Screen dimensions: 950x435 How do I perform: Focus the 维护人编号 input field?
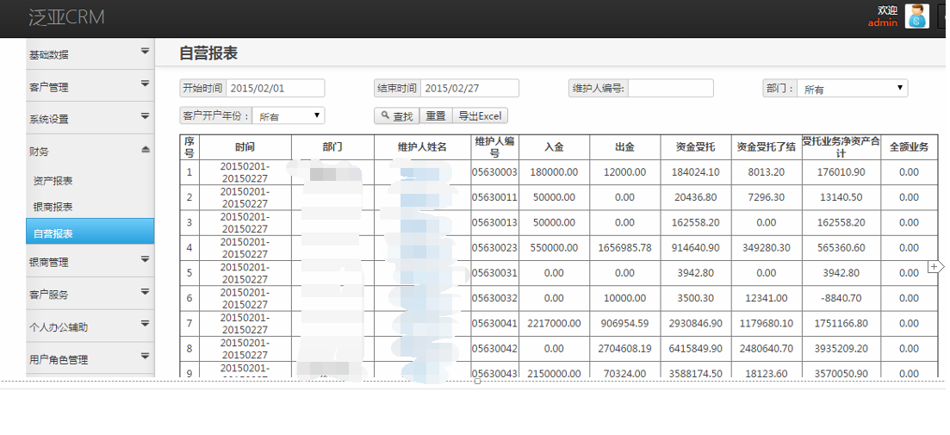click(x=670, y=88)
